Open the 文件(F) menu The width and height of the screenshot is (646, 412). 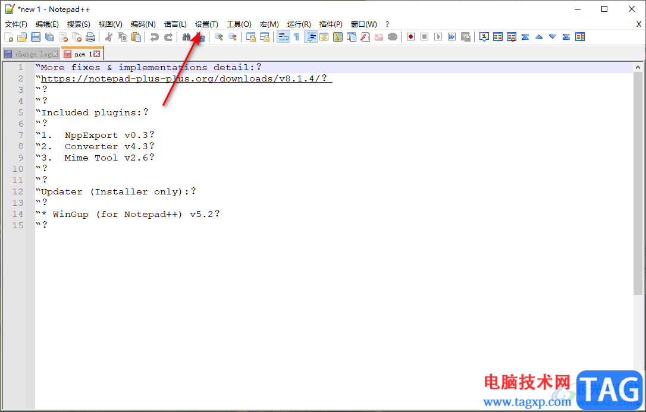[x=16, y=24]
